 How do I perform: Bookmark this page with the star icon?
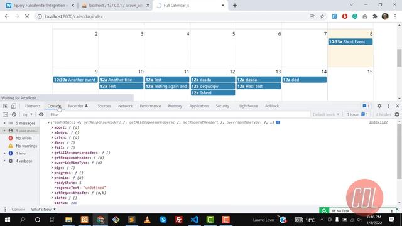322,16
